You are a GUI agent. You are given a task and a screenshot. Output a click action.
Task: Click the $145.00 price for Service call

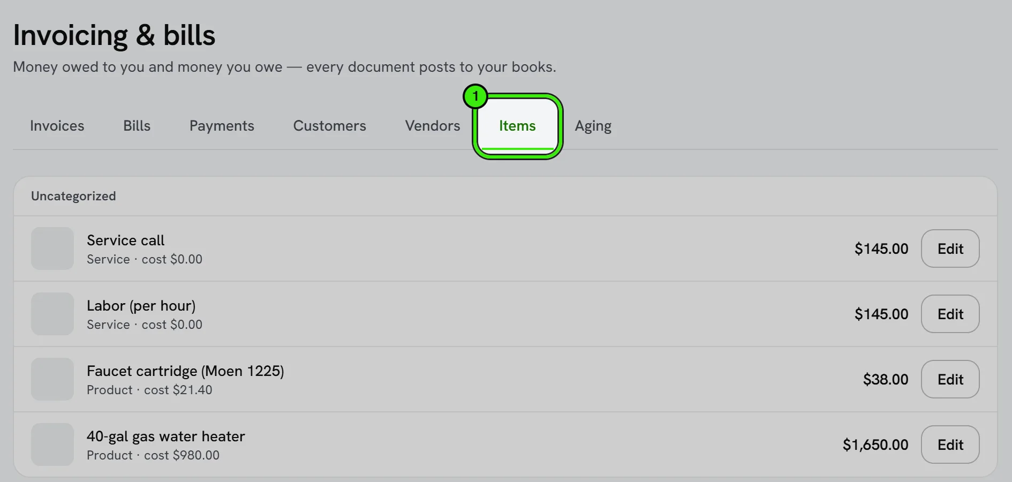coord(881,248)
